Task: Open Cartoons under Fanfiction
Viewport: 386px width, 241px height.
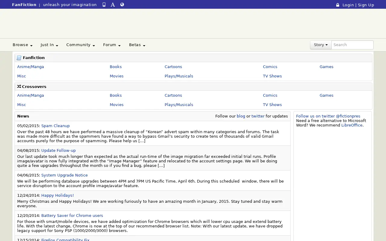Action: (x=173, y=67)
